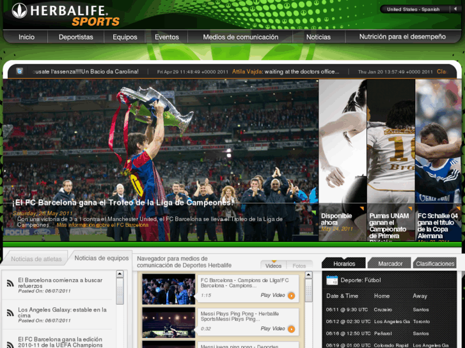Viewport: 465px width, 348px height.
Task: Select 'Pumas UNAM ganan el Campeonato' carousel panel
Action: coord(391,160)
